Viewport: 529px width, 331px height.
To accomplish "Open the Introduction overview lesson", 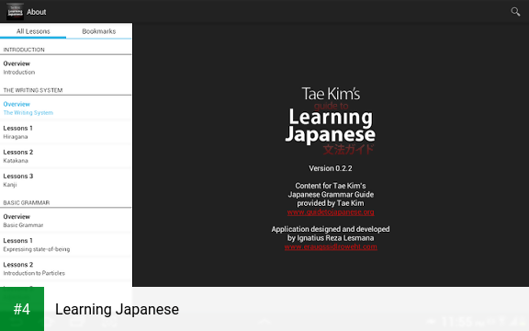I will [66, 67].
